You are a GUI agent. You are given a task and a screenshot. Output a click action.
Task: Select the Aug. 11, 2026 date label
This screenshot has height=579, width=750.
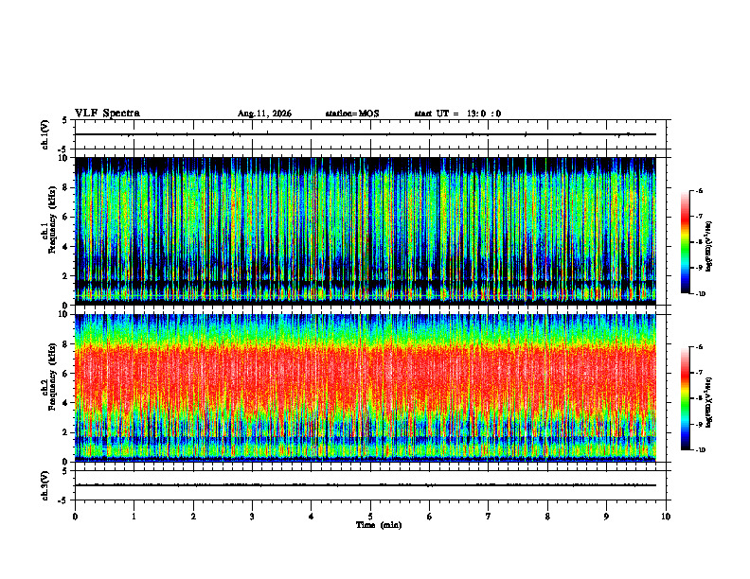coord(264,114)
